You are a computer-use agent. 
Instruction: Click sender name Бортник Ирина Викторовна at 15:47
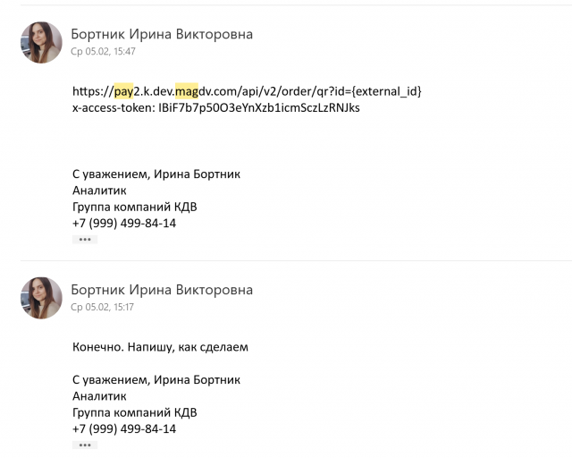pyautogui.click(x=162, y=34)
